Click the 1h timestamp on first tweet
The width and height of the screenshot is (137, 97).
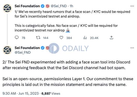click(71, 6)
